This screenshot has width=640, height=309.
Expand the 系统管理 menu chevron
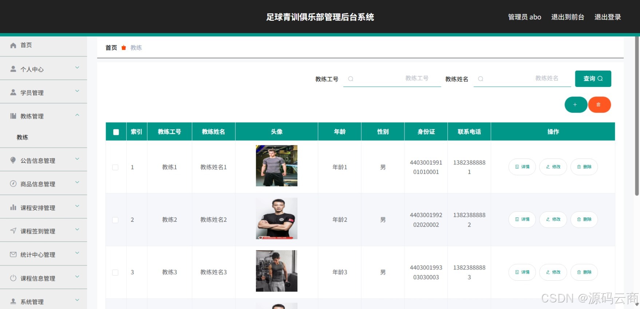(77, 300)
